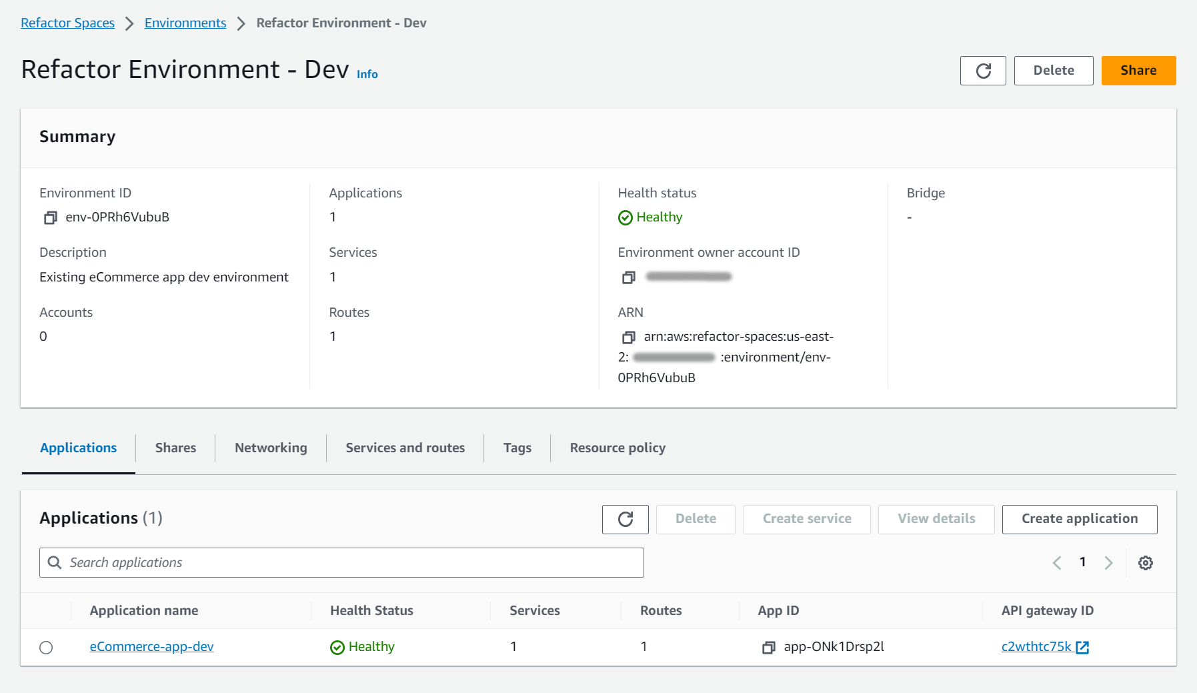The width and height of the screenshot is (1197, 693).
Task: Copy the Environment owner account ID
Action: (x=628, y=277)
